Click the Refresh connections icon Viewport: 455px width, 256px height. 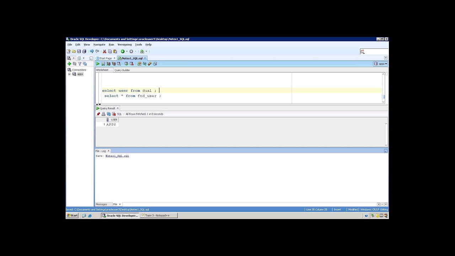(x=75, y=64)
